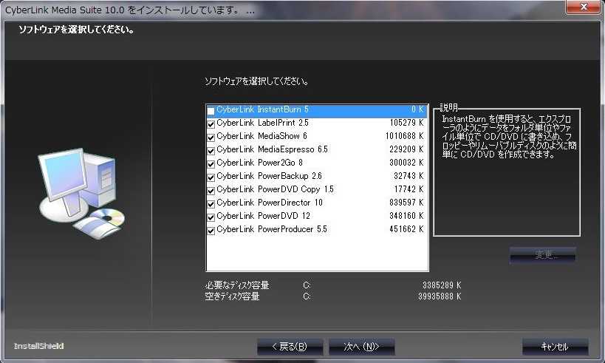Select the CyberLink MediaShow 6 label
The height and width of the screenshot is (363, 605).
coord(262,136)
